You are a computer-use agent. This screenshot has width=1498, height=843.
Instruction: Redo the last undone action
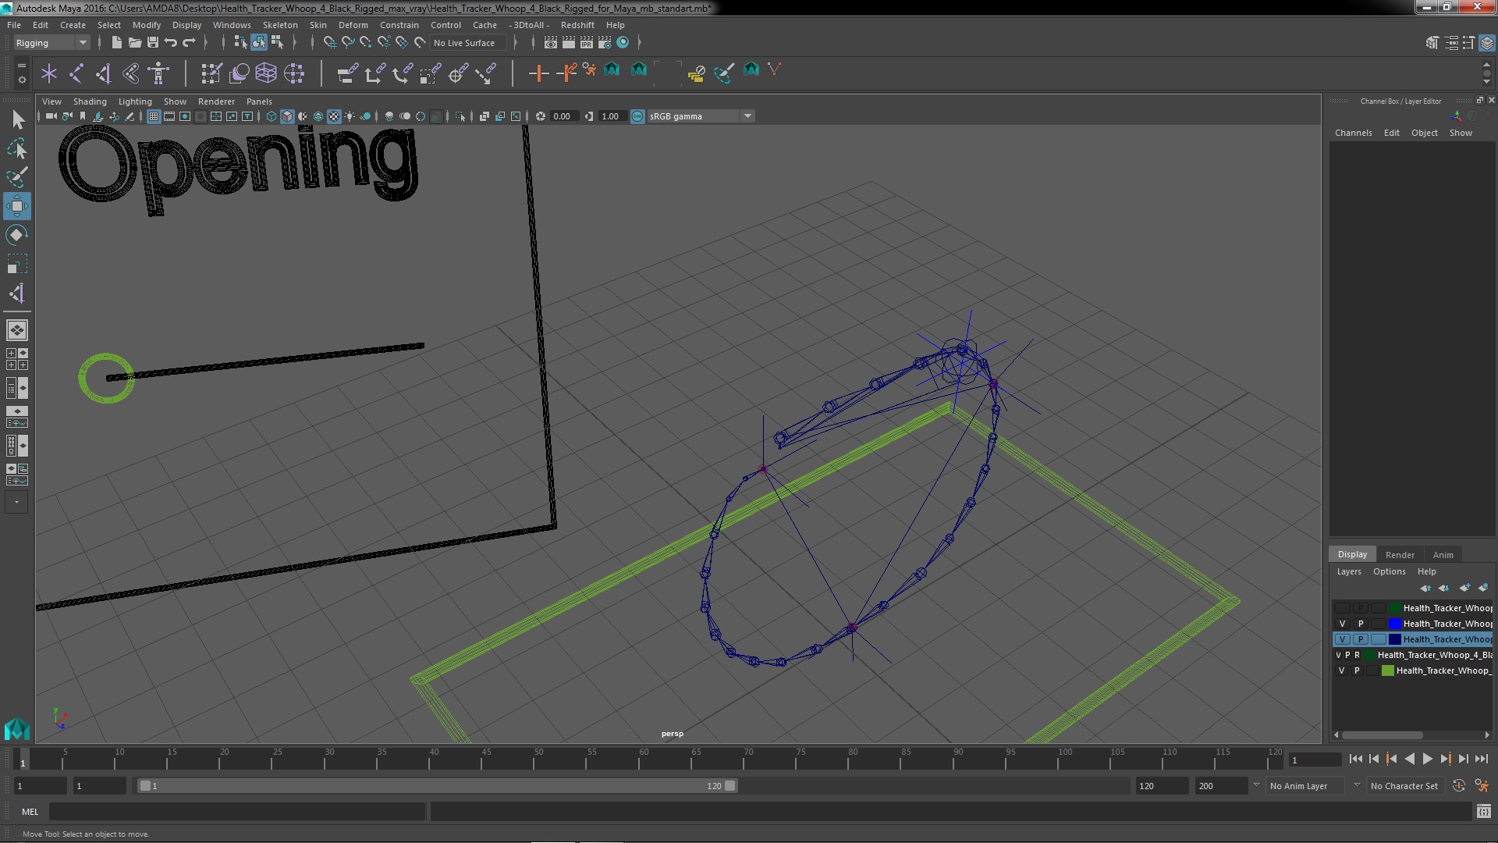[x=189, y=43]
